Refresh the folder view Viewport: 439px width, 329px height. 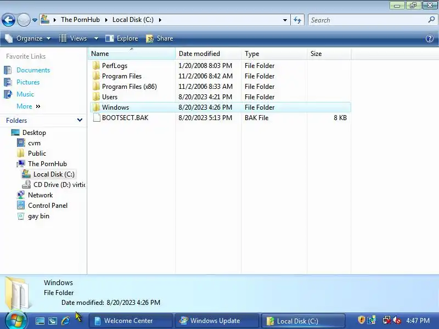tap(297, 20)
